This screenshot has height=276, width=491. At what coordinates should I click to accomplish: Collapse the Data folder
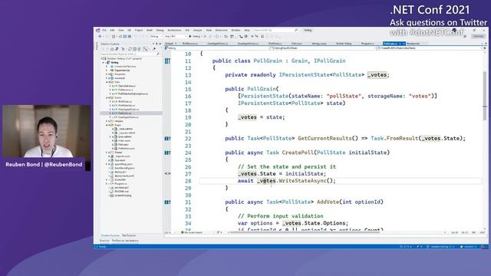[107, 82]
